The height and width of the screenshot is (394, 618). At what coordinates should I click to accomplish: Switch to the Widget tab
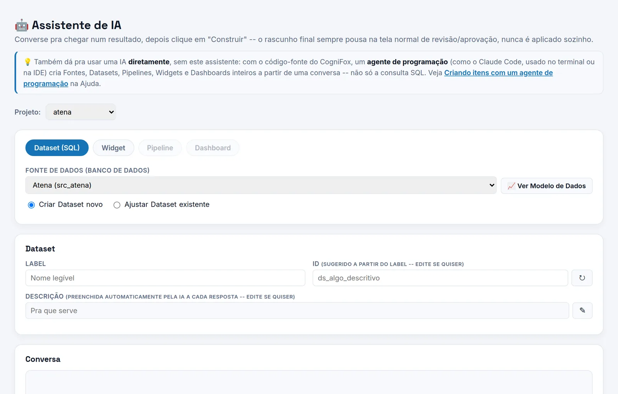[x=113, y=148]
